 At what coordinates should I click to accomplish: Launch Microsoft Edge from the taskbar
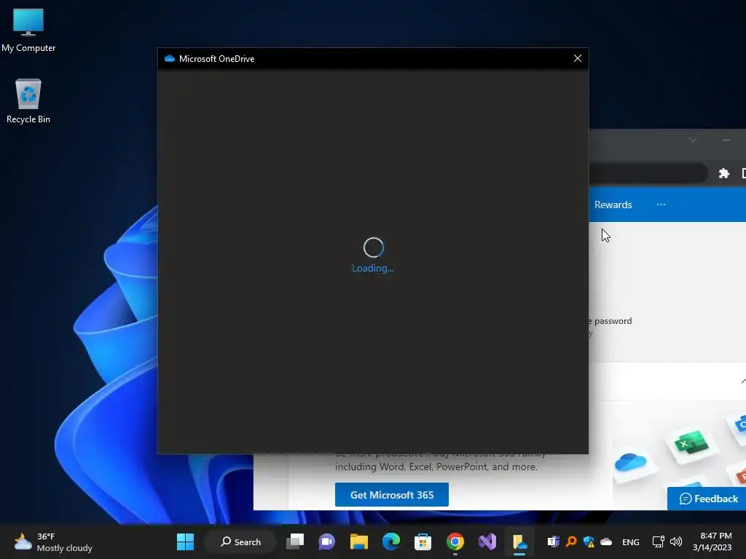(x=391, y=542)
